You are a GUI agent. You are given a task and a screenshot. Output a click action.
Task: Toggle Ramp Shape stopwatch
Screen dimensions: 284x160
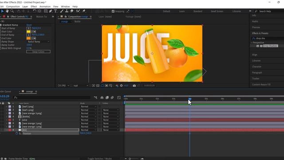[x=0, y=41]
